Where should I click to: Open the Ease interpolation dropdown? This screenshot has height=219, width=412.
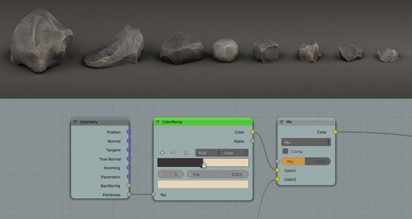coord(235,152)
